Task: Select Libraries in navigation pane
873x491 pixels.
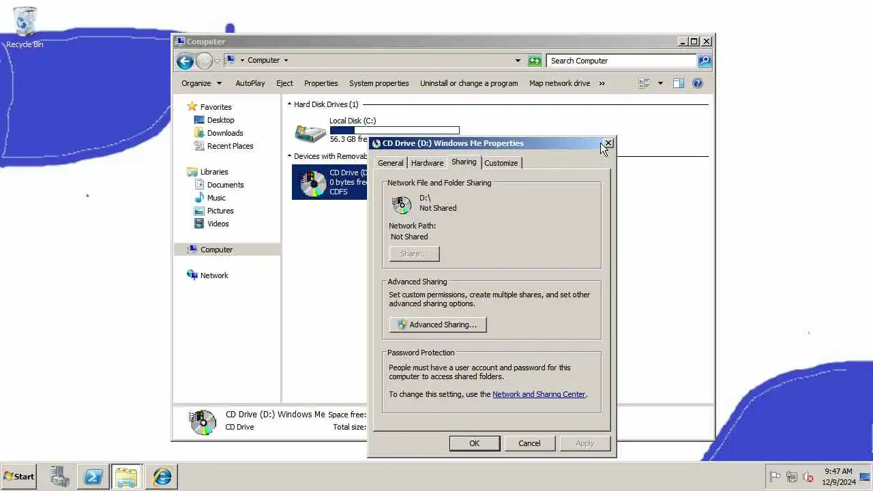Action: coord(214,172)
